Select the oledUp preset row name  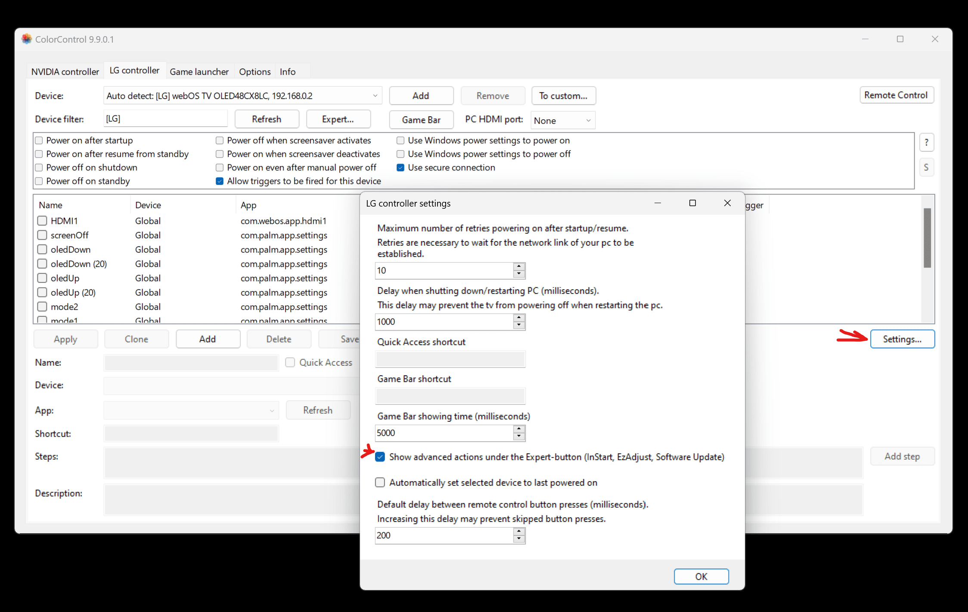65,278
